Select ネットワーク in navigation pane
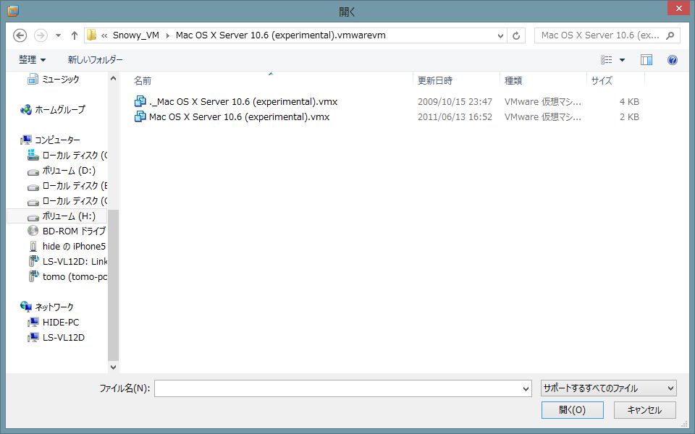Viewport: 695px width, 434px height. [x=54, y=307]
